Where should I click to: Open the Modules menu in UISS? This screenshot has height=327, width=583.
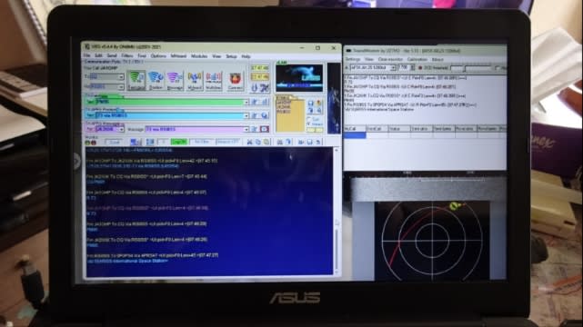[199, 56]
